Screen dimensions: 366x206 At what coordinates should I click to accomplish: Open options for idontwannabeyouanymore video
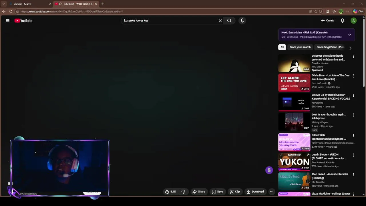click(x=353, y=136)
